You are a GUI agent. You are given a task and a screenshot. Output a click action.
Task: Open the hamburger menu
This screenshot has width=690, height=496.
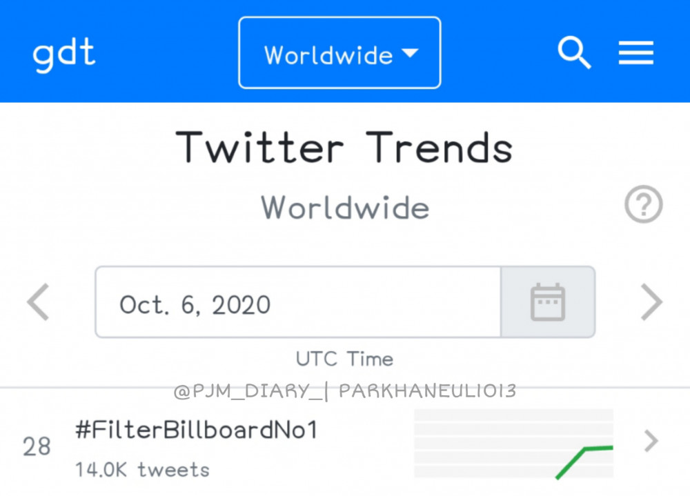[636, 53]
